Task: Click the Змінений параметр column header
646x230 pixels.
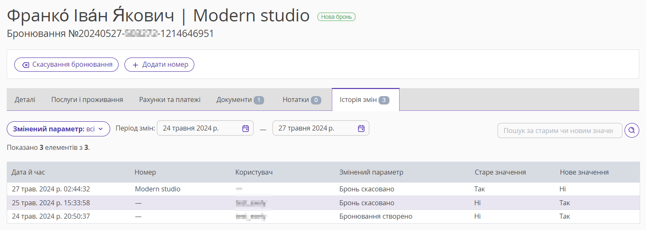Action: pos(371,172)
